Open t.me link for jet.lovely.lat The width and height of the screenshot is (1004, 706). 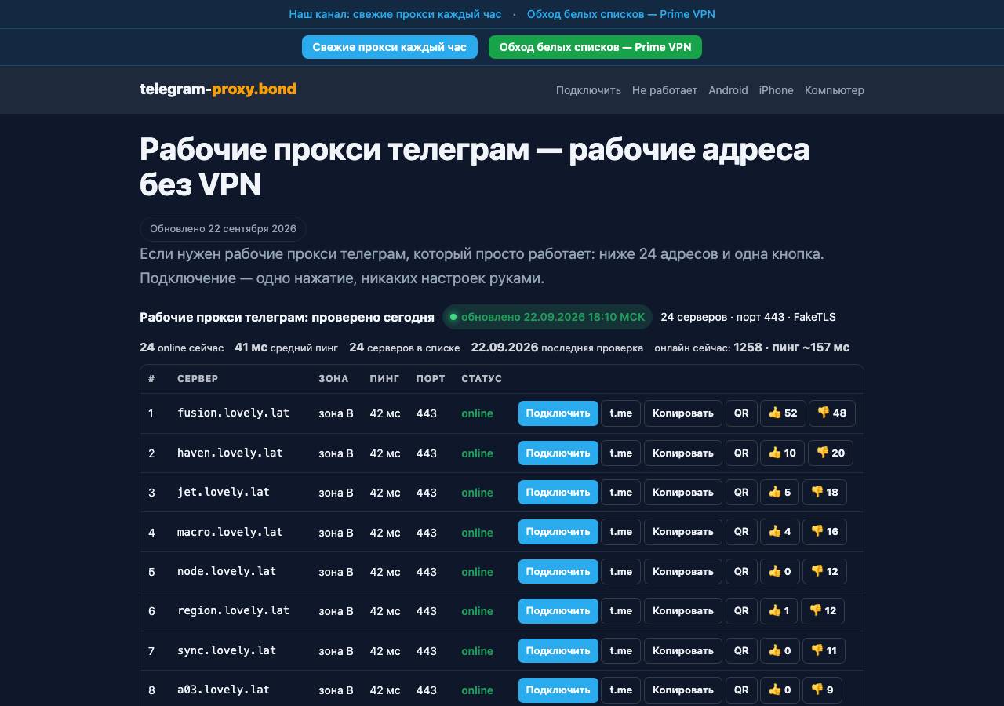coord(621,493)
